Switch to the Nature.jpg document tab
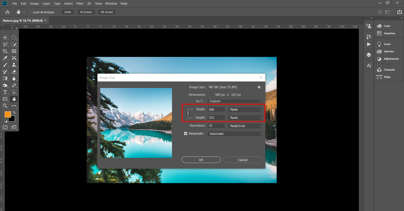Viewport: 404px width, 211px height. coord(23,20)
